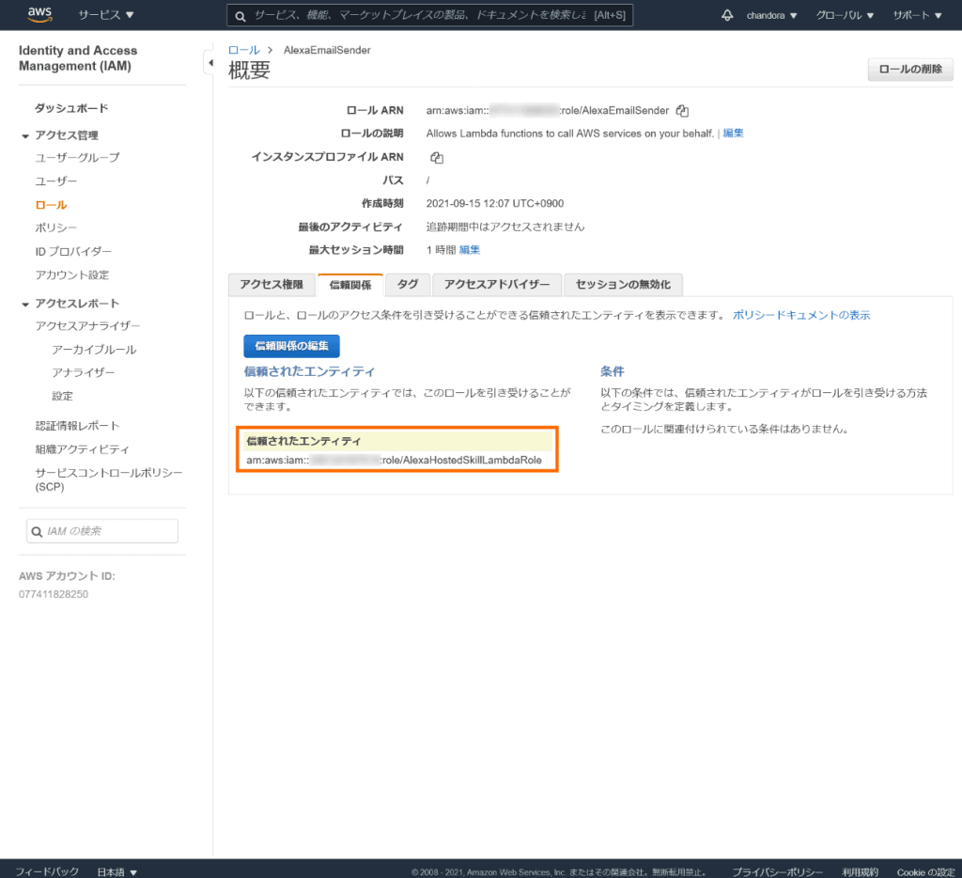962x878 pixels.
Task: Click the ロール breadcrumb link
Action: pos(244,51)
